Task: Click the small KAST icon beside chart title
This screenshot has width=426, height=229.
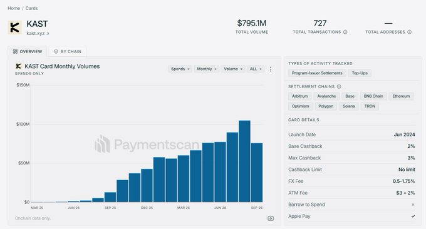Action: click(18, 66)
